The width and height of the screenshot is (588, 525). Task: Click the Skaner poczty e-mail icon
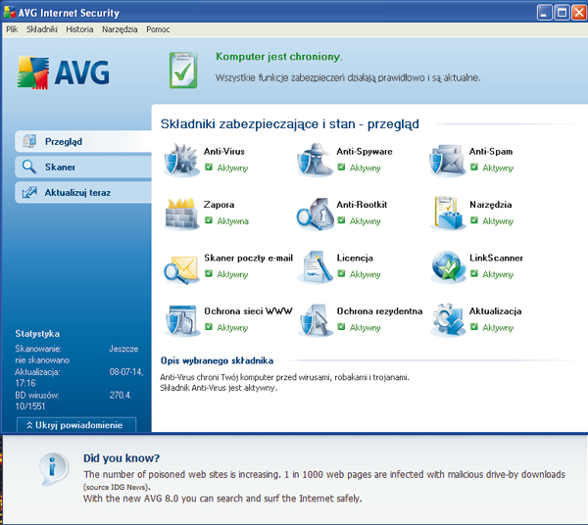(181, 266)
